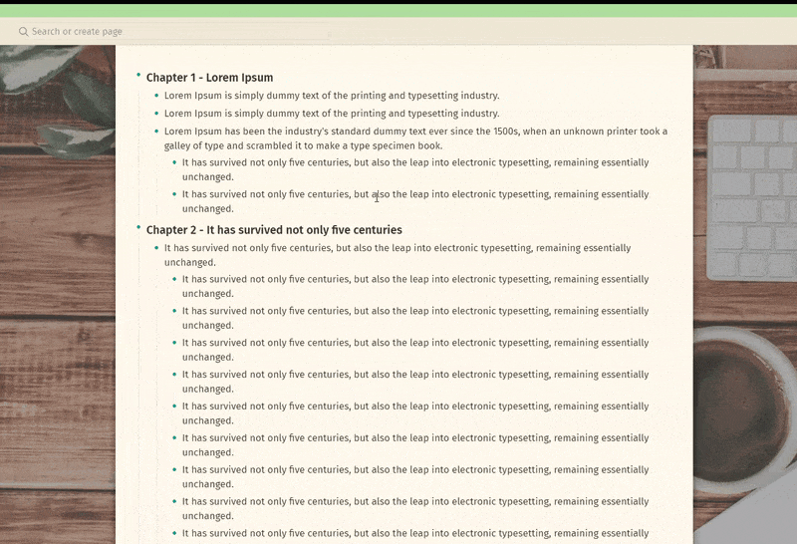Click bullet of Chapter 2's direct child block
Image resolution: width=797 pixels, height=544 pixels.
pyautogui.click(x=156, y=248)
